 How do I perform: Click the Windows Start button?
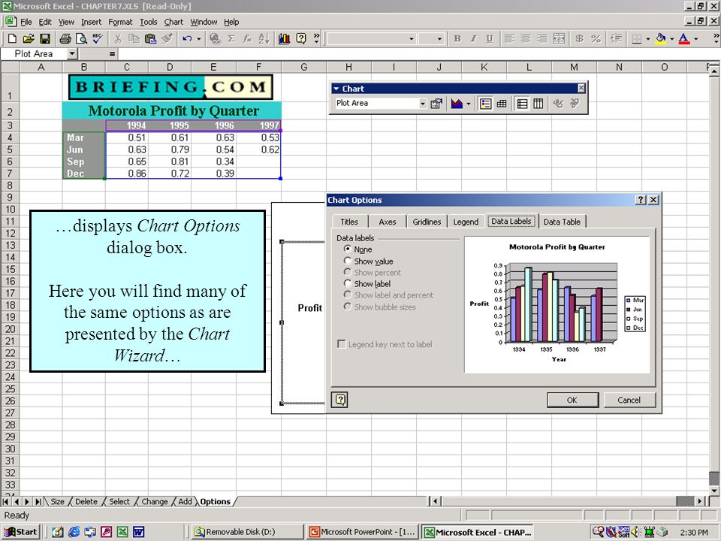pos(21,532)
